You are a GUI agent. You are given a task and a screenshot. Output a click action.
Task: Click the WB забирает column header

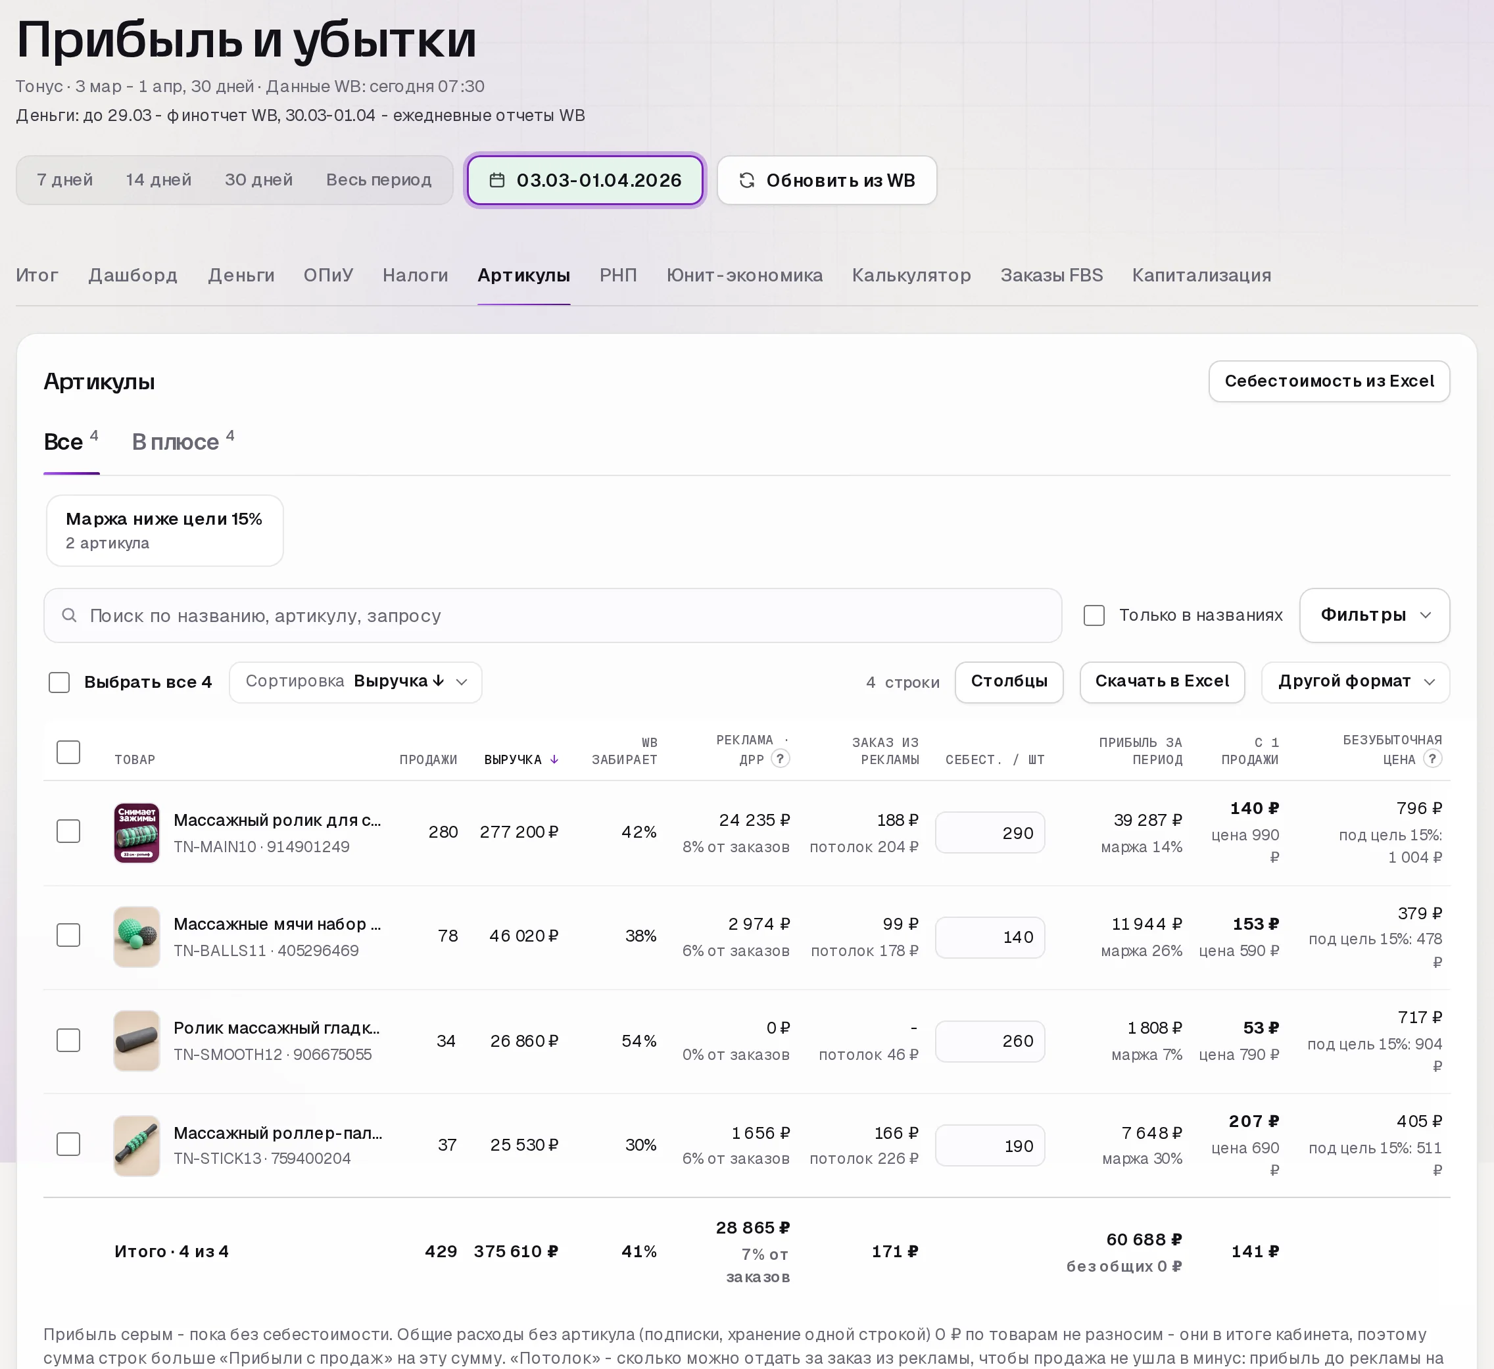[624, 751]
